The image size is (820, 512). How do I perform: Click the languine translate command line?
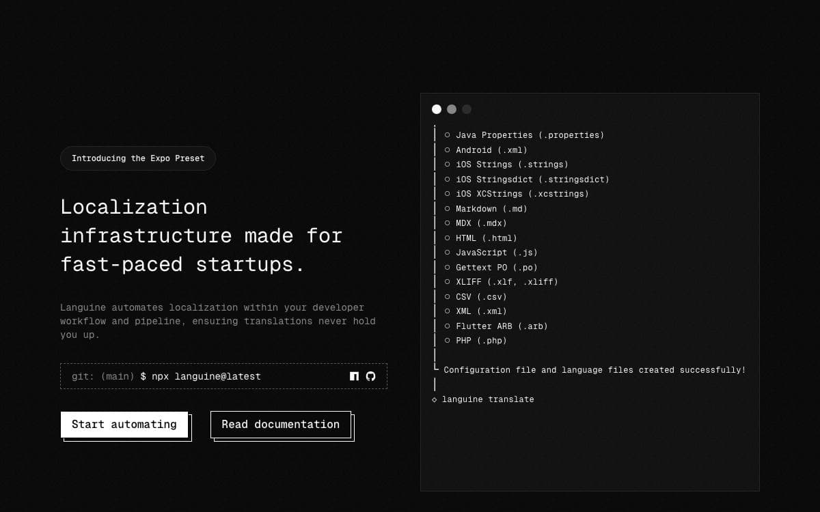[x=483, y=399]
